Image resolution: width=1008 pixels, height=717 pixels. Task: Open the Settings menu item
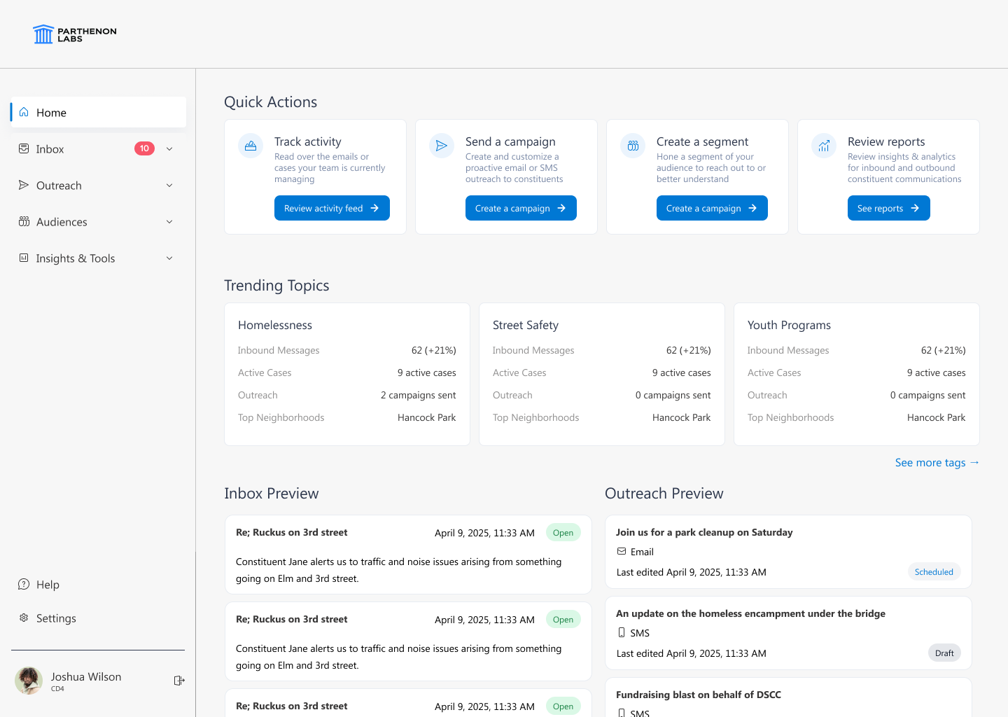pos(56,618)
